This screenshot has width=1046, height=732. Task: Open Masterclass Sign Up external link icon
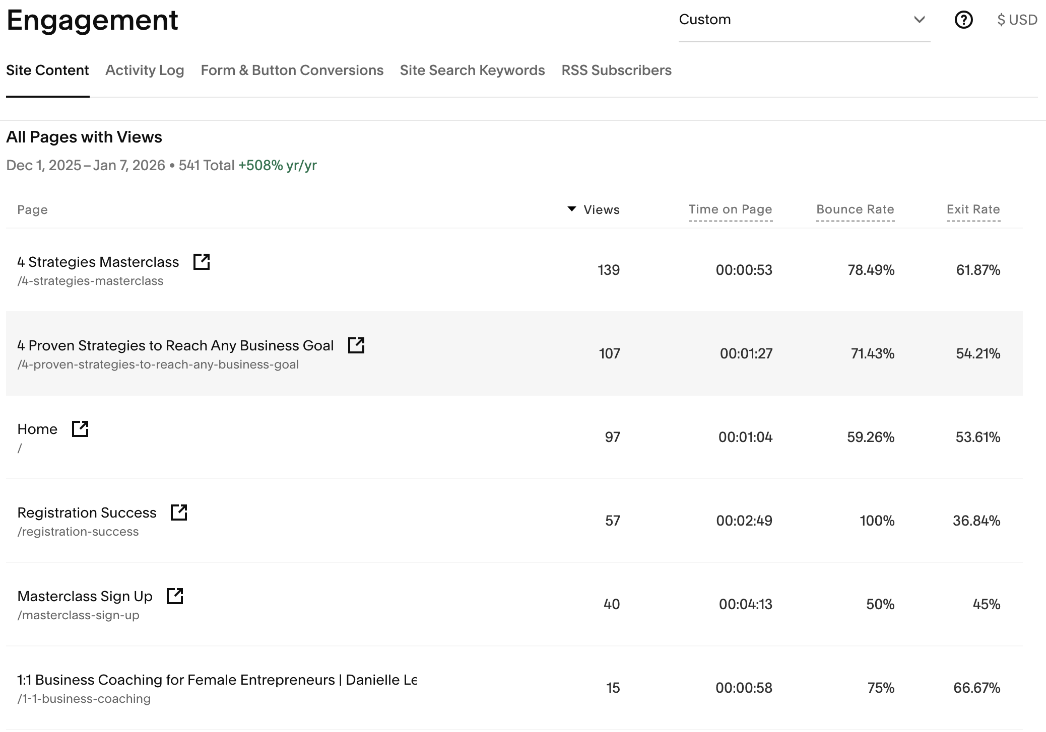coord(175,596)
